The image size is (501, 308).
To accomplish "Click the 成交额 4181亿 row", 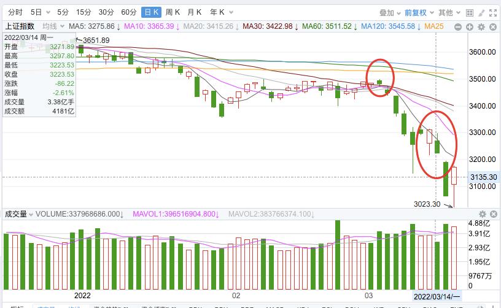I will tap(39, 112).
